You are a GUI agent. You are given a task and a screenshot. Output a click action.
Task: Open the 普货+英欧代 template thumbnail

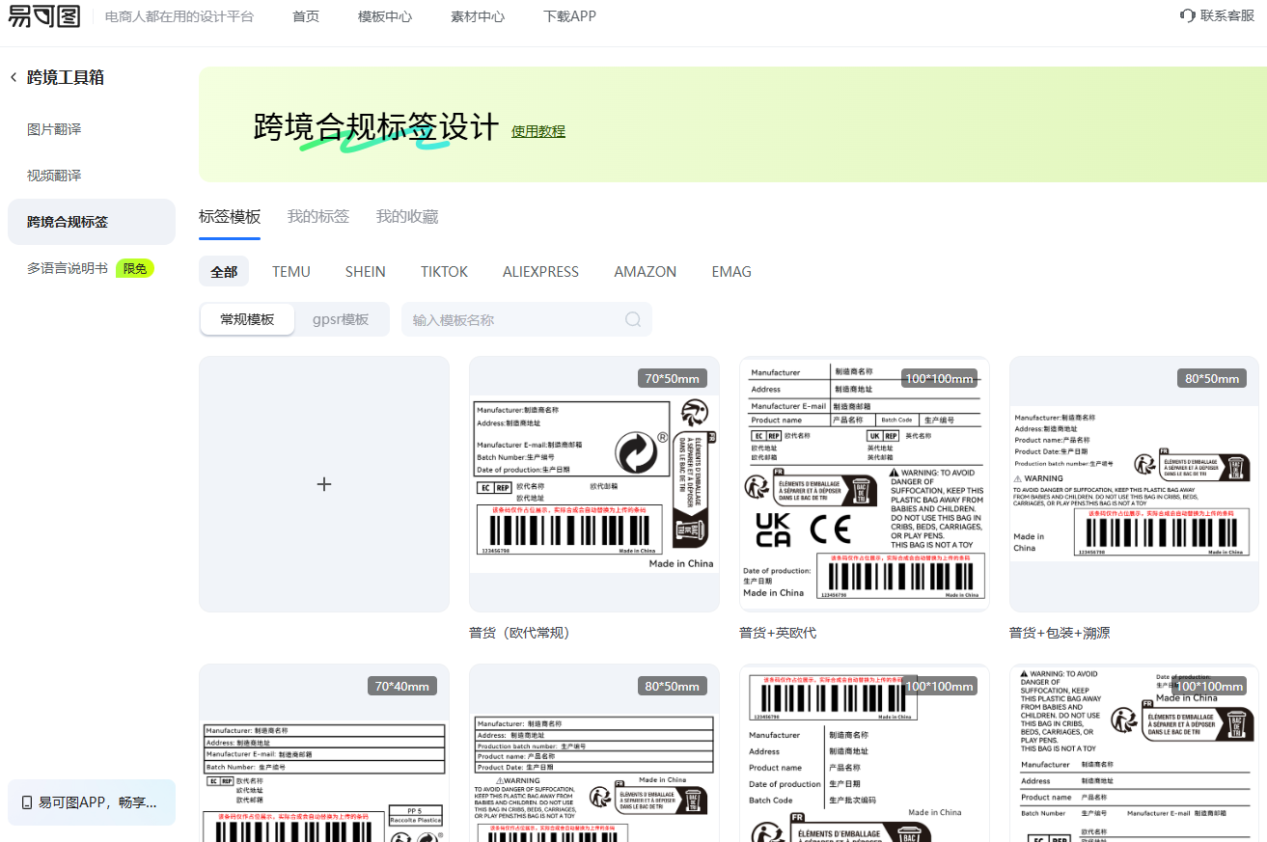[864, 484]
